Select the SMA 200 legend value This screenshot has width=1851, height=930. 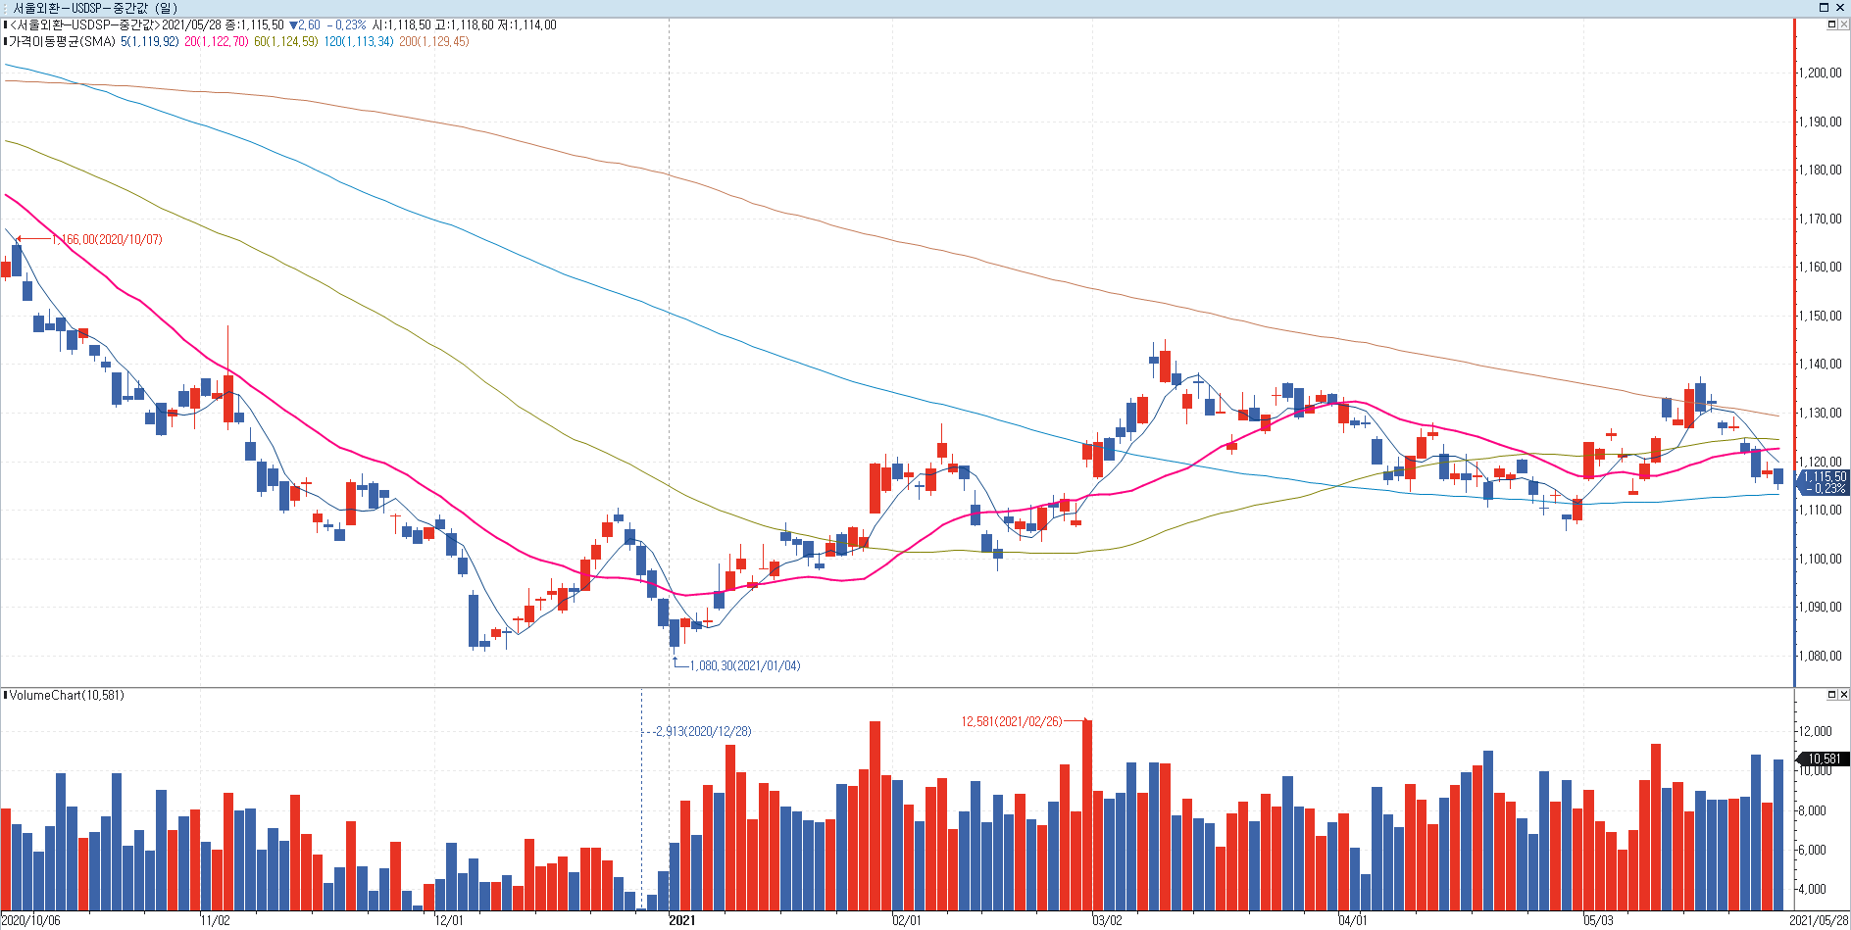pyautogui.click(x=434, y=42)
